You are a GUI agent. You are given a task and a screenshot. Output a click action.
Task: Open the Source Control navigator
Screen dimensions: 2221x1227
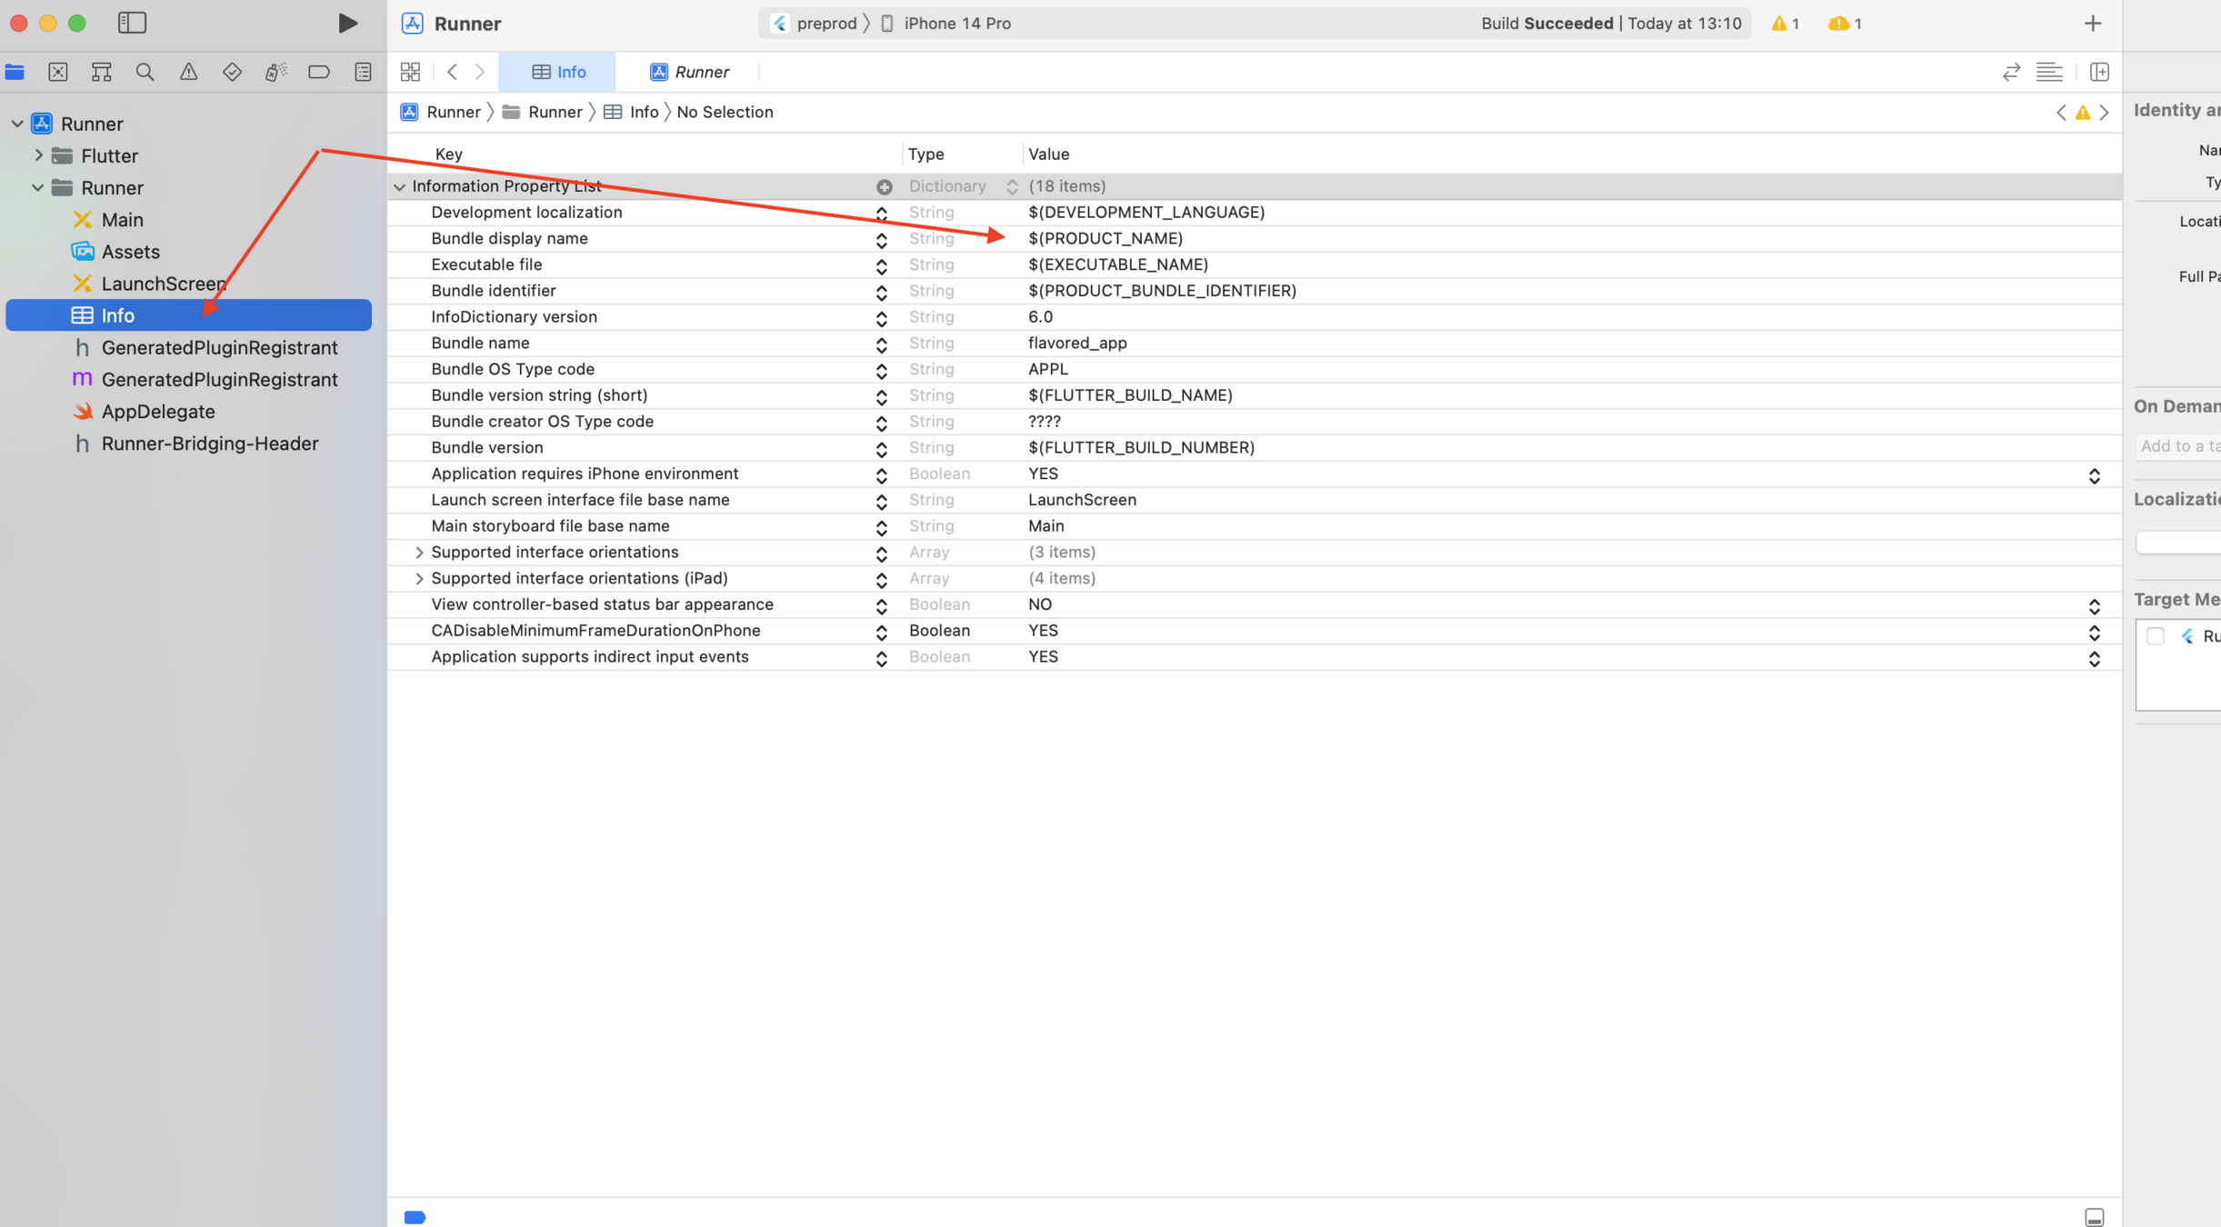coord(58,72)
